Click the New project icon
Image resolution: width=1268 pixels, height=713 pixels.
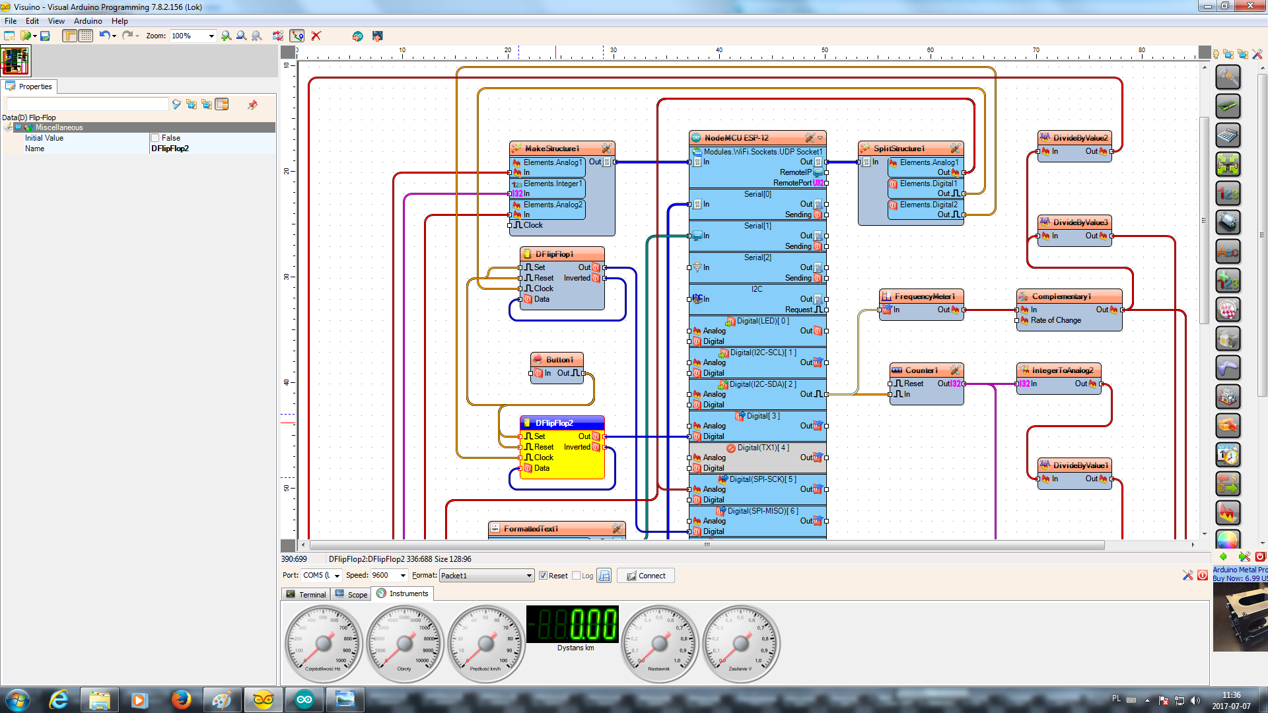click(x=9, y=36)
